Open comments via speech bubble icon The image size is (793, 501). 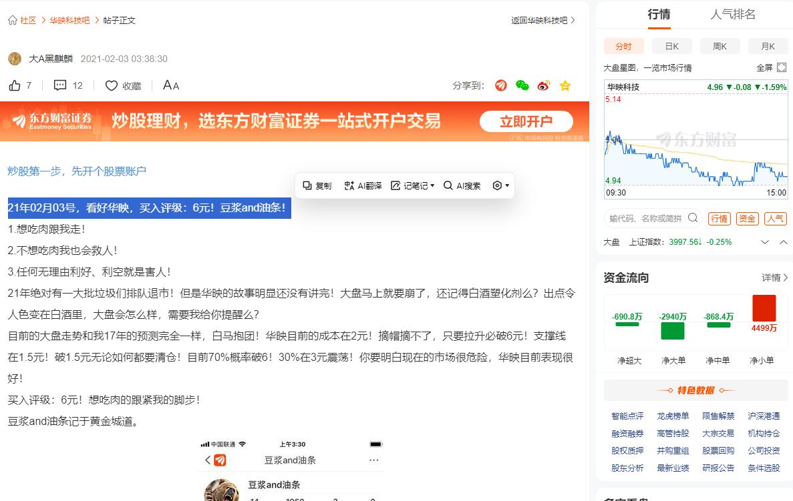click(60, 85)
